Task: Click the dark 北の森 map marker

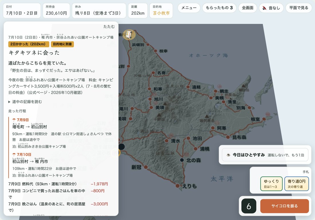Action: pos(182,160)
